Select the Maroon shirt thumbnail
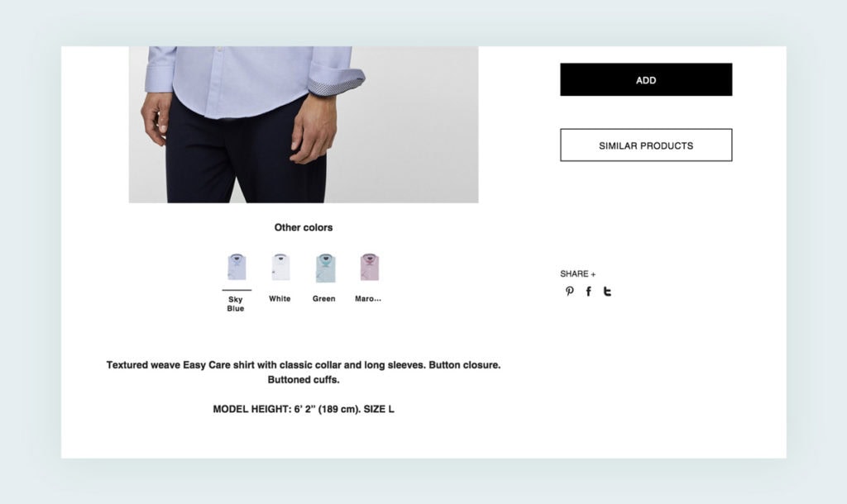The image size is (847, 504). (x=370, y=267)
